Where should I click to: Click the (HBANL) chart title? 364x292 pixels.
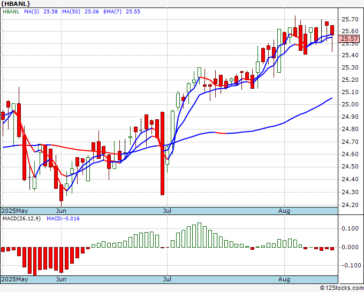pos(16,4)
